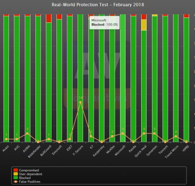Screen dimensions: 195x186
Task: Click the BullGuard false positives marker labeled 1
Action: pyautogui.click(x=49, y=139)
